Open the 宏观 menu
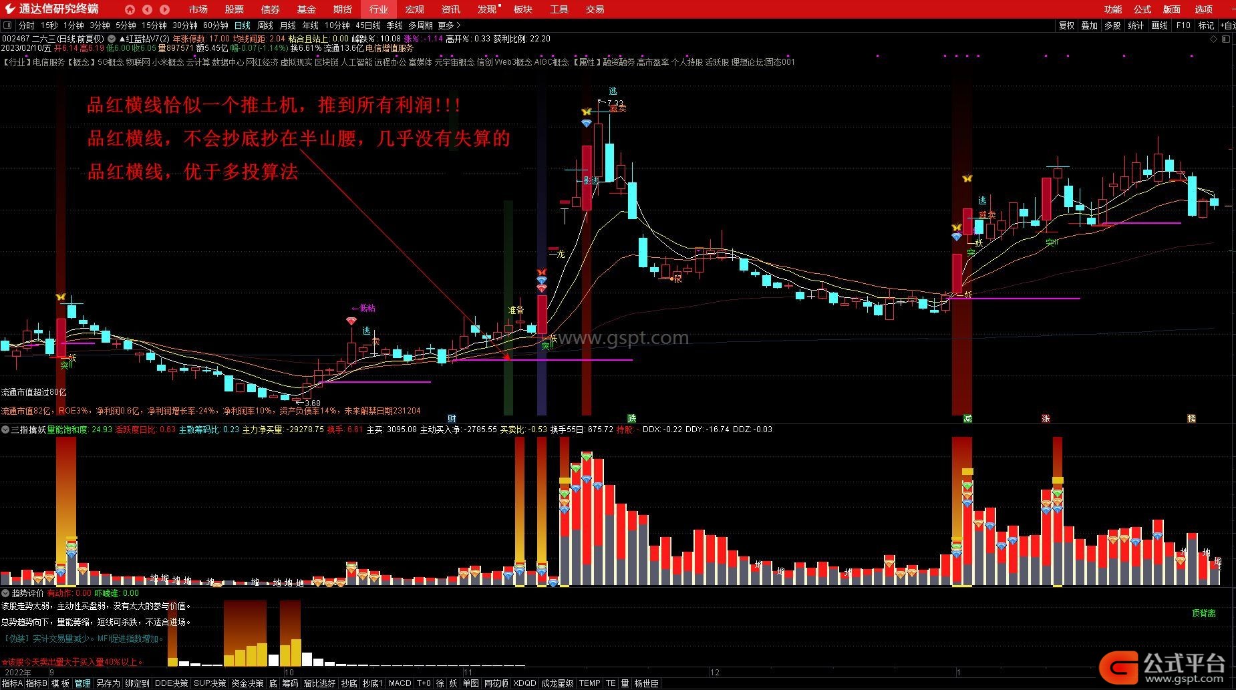 [x=414, y=9]
